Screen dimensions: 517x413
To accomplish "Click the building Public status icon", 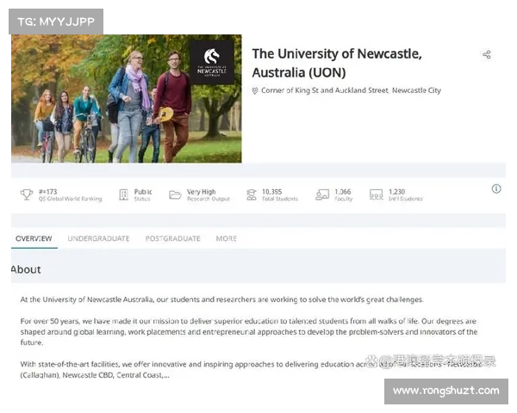I will click(123, 194).
